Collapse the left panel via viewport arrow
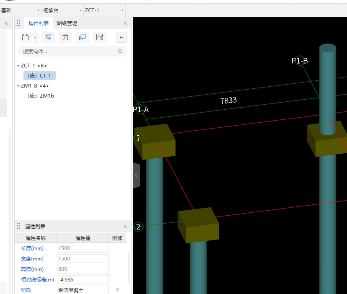Screen dimensions: 347x294 (137, 175)
